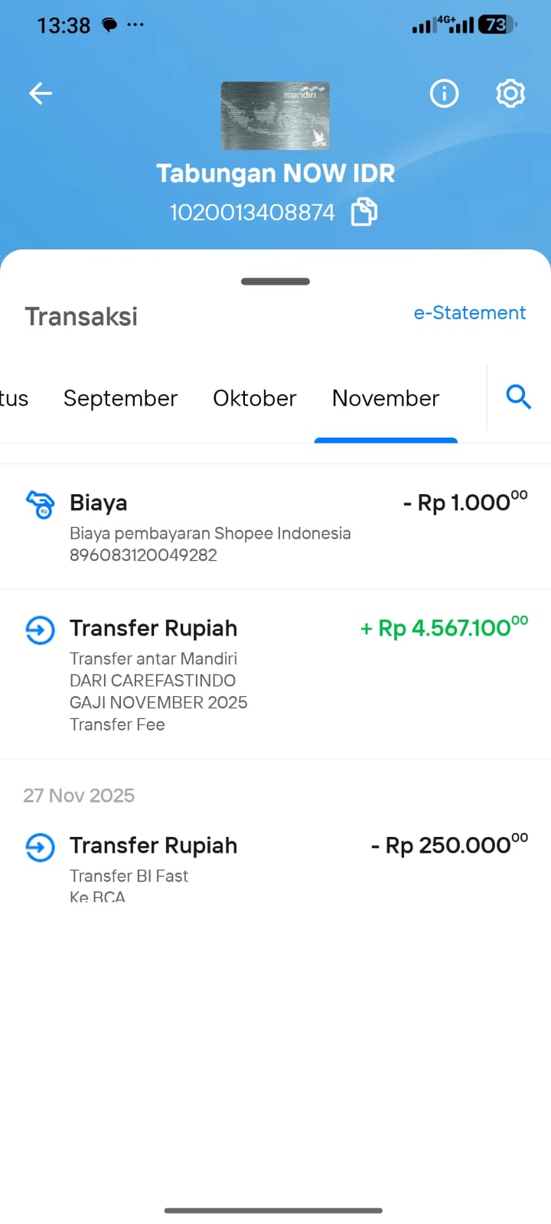
Task: Open the e-Statement link
Action: coord(469,313)
